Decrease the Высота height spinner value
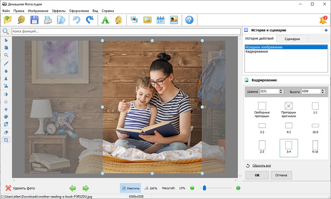This screenshot has width=331, height=199. [322, 93]
